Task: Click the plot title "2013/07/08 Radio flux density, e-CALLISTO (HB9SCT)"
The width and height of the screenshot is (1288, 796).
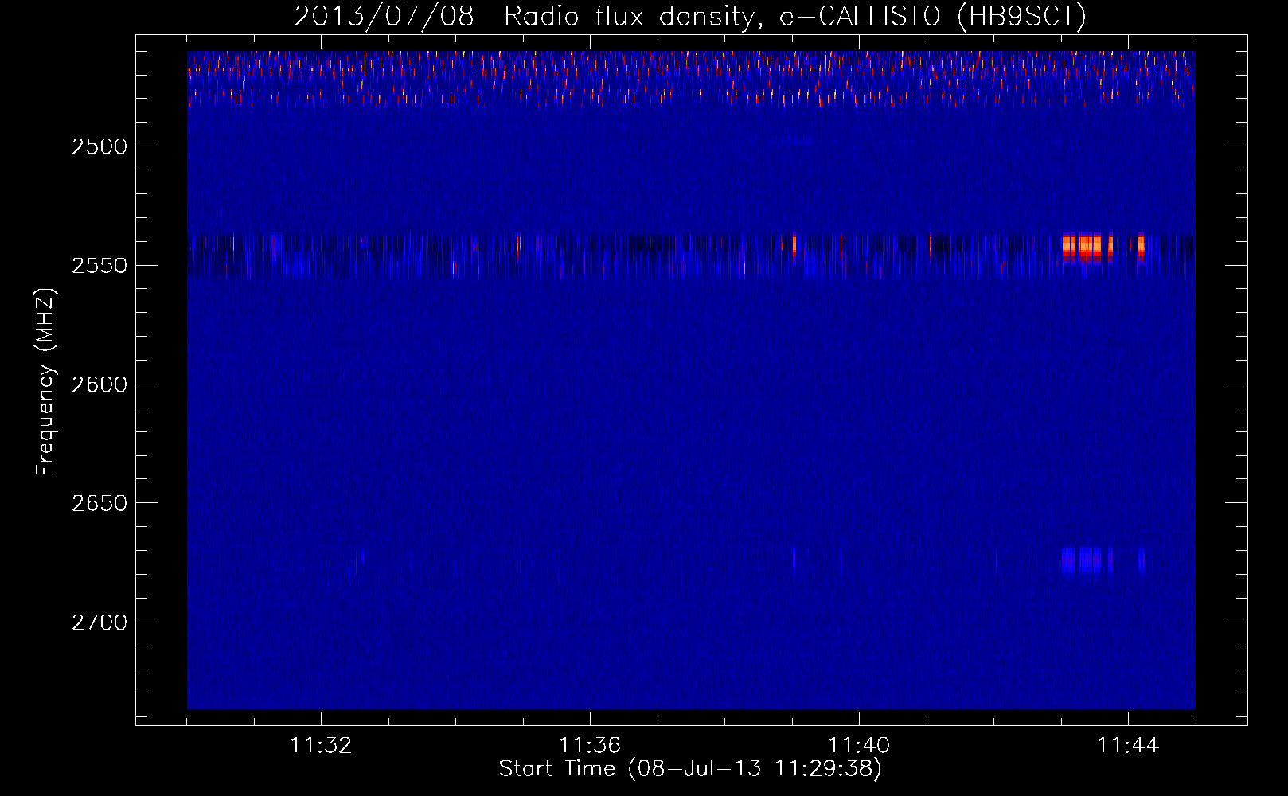Action: point(690,16)
